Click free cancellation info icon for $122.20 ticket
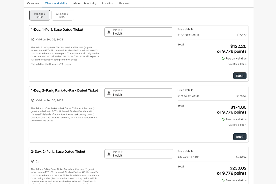 pos(223,59)
